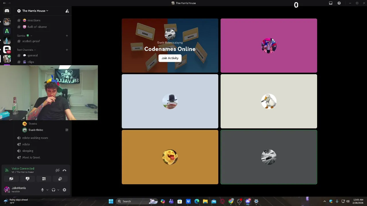Share your screen from voice panel
The width and height of the screenshot is (367, 206).
[x=28, y=179]
